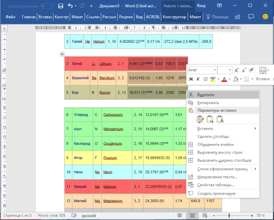The height and width of the screenshot is (220, 274).
Task: Switch to the Вставка ribbon tab
Action: (x=45, y=17)
